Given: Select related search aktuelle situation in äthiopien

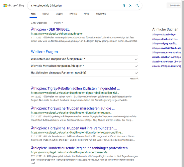Looking at the screenshot, I should pos(167,57).
